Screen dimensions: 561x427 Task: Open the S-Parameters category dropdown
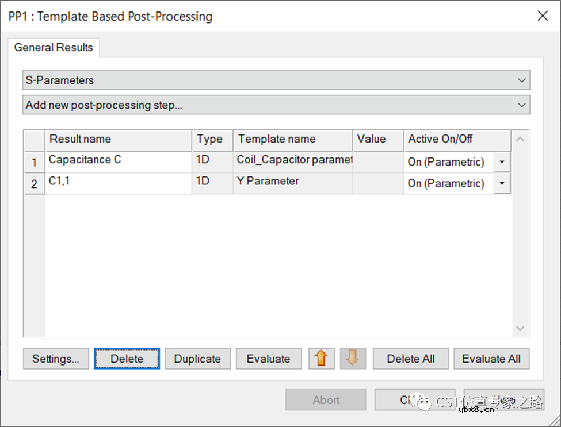coord(276,80)
